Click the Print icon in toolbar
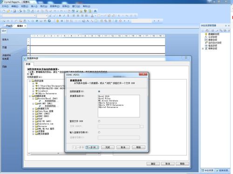 (20, 11)
